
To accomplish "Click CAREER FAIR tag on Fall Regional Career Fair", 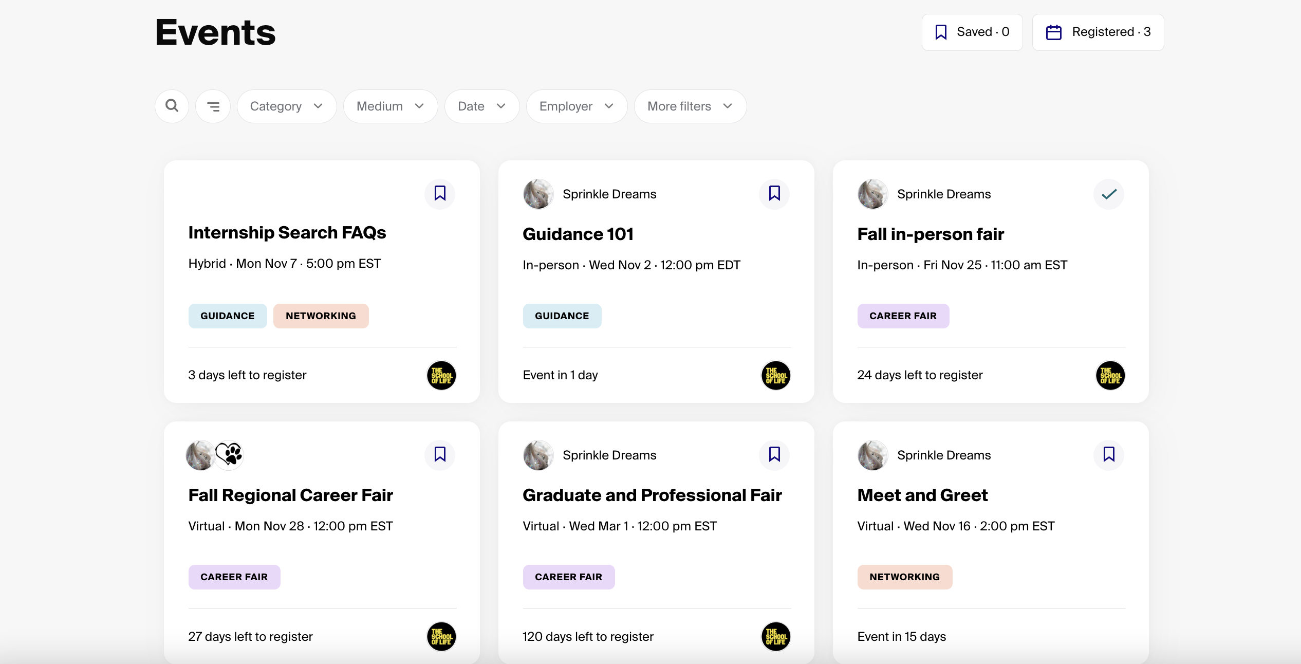I will [234, 577].
